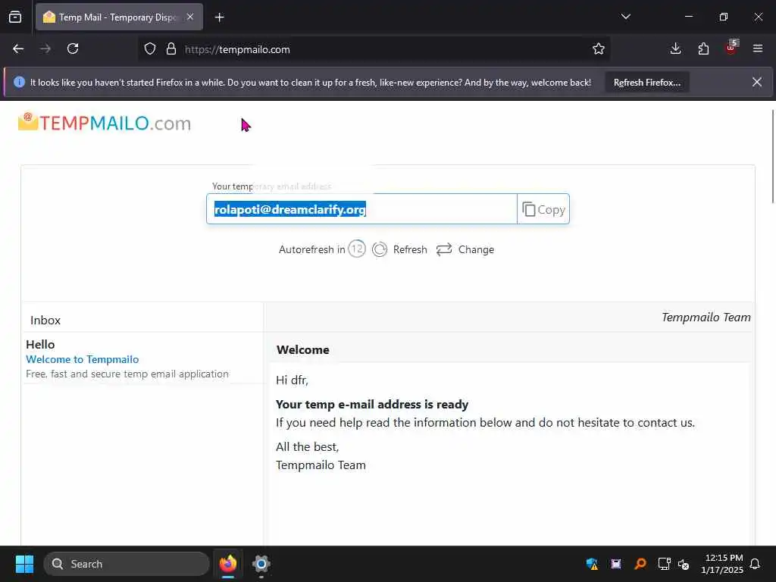
Task: Go forward one page in Firefox
Action: [45, 49]
